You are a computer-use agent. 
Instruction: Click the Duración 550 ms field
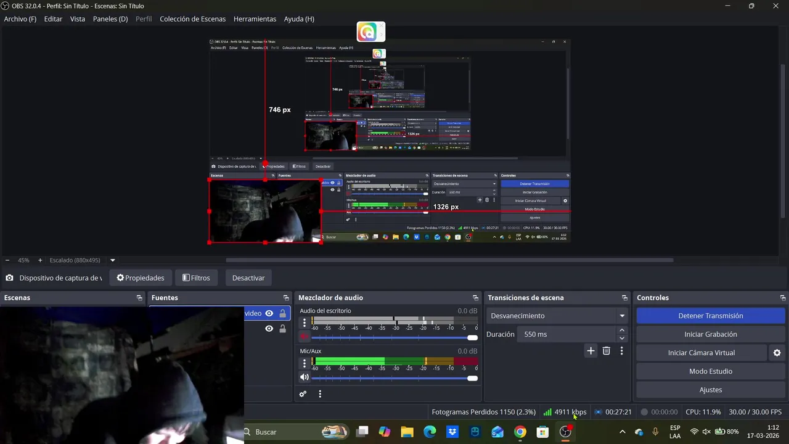point(566,334)
